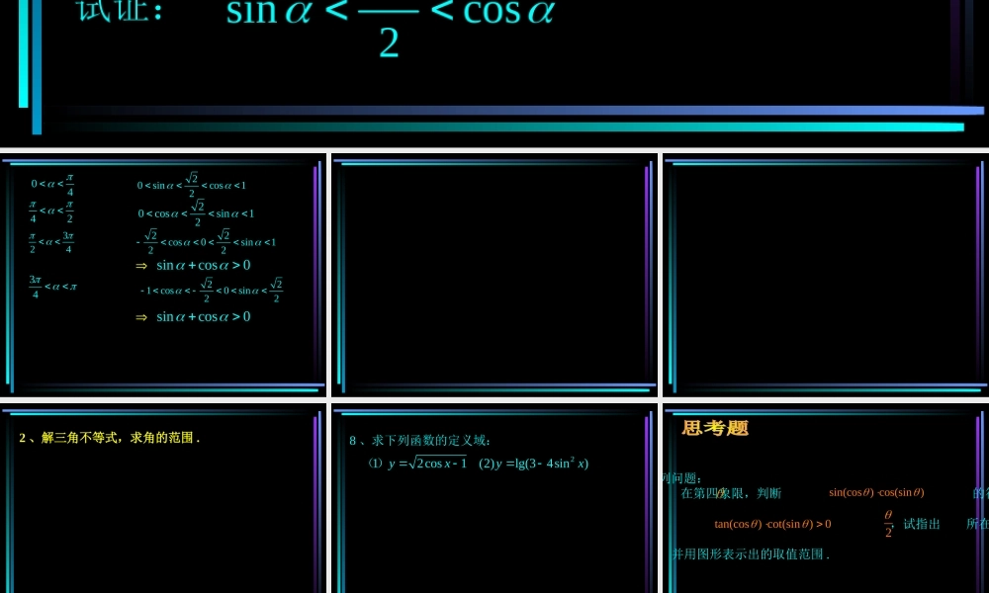Viewport: 989px width, 593px height.
Task: Click the fraction θ/2
Action: [x=888, y=523]
